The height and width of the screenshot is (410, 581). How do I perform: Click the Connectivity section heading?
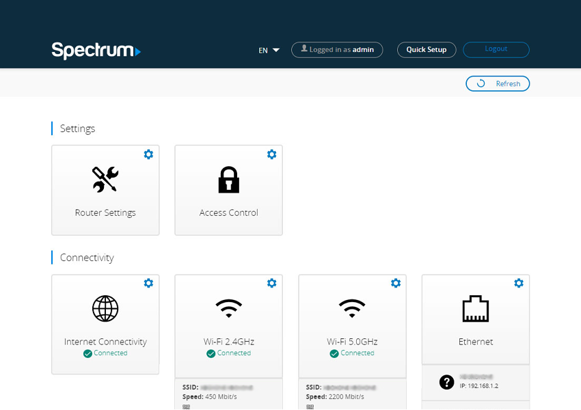(87, 258)
